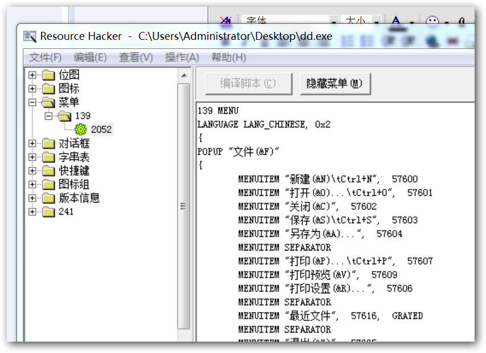This screenshot has height=353, width=486.
Task: Click the LANGUAGE LANG_CHINESE script line
Action: pyautogui.click(x=264, y=125)
